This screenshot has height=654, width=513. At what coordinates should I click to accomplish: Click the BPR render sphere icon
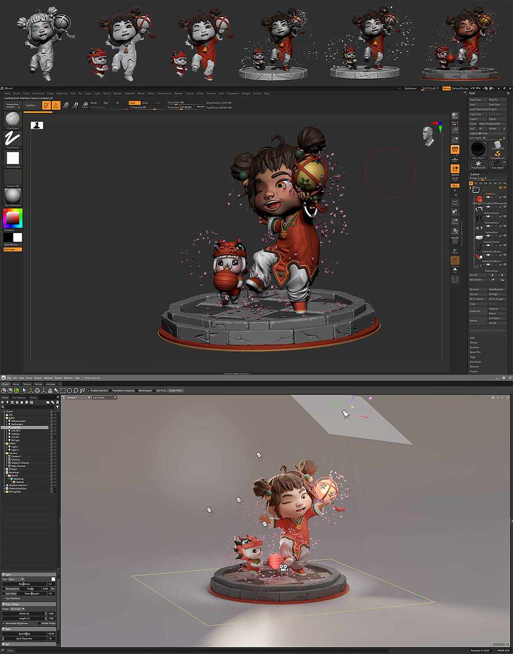click(x=455, y=116)
